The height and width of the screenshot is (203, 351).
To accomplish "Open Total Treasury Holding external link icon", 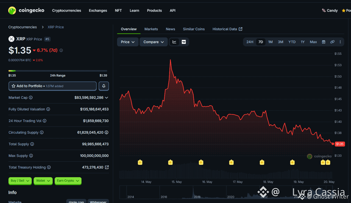I will coord(107,167).
